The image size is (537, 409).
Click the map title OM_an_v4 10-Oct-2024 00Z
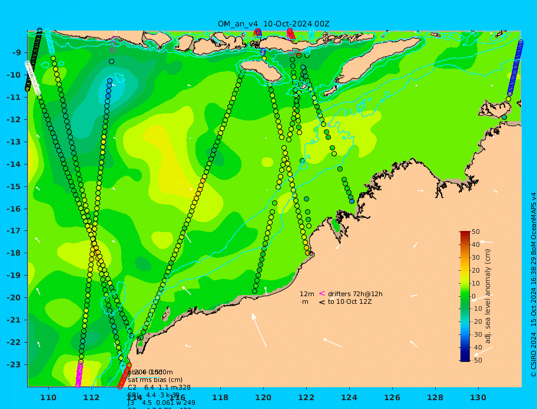coord(274,24)
